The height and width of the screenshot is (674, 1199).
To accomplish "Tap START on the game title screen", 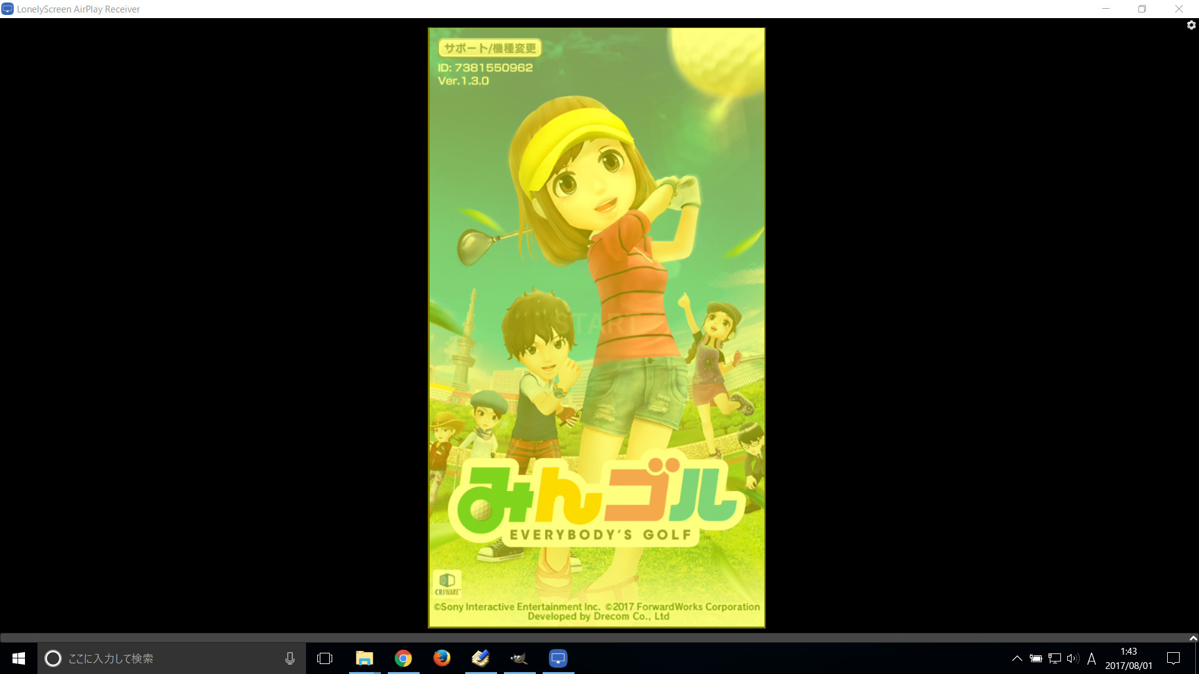I will click(x=596, y=324).
